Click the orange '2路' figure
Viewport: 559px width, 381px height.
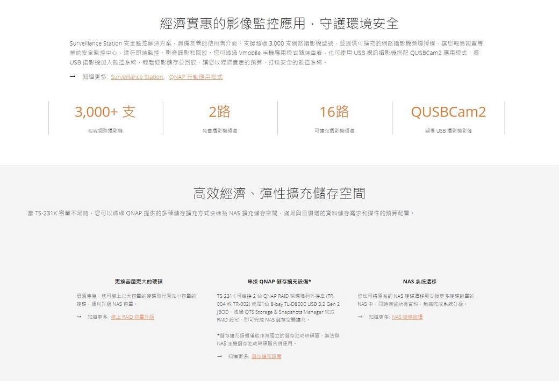tap(220, 112)
